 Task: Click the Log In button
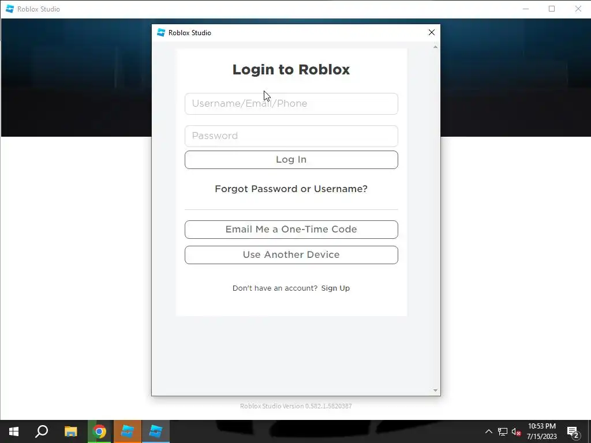click(291, 160)
